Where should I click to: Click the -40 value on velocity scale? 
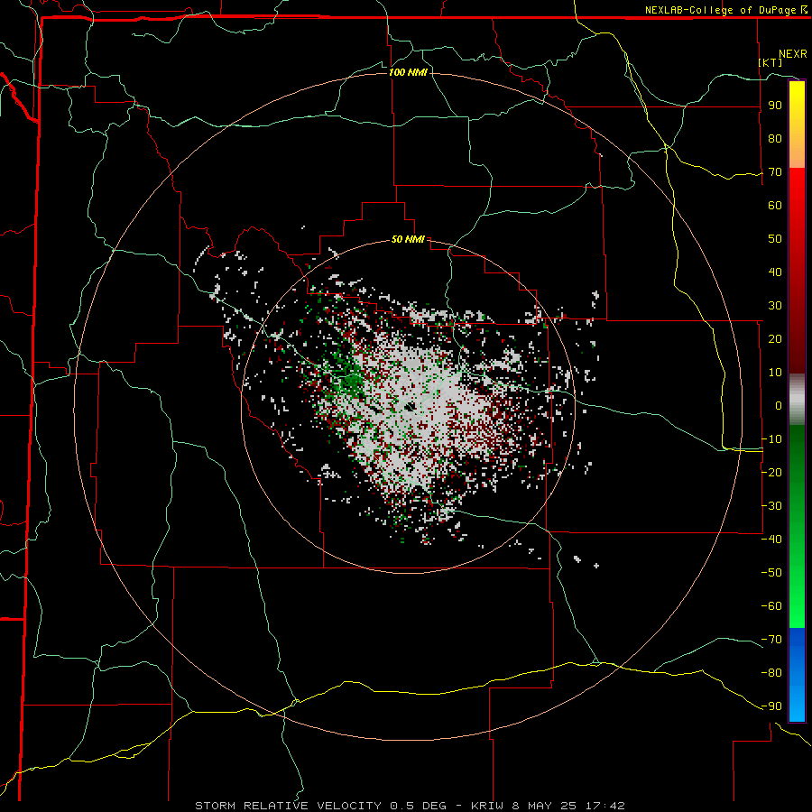pos(771,540)
